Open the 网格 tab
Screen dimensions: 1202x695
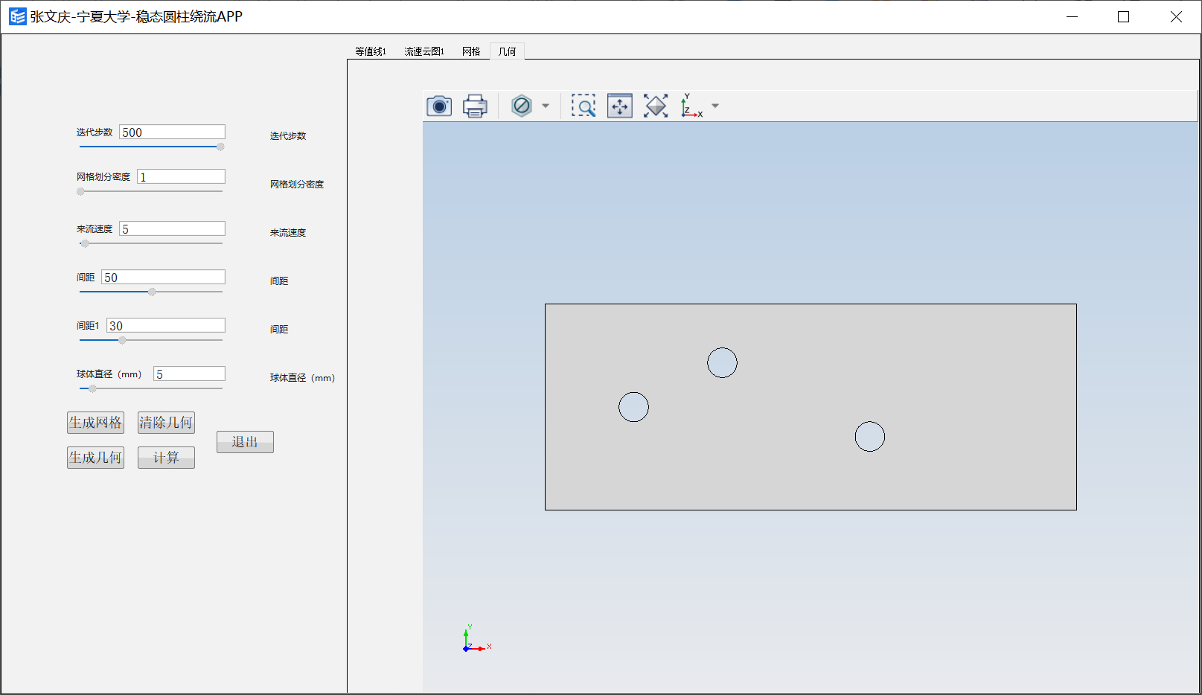(471, 51)
